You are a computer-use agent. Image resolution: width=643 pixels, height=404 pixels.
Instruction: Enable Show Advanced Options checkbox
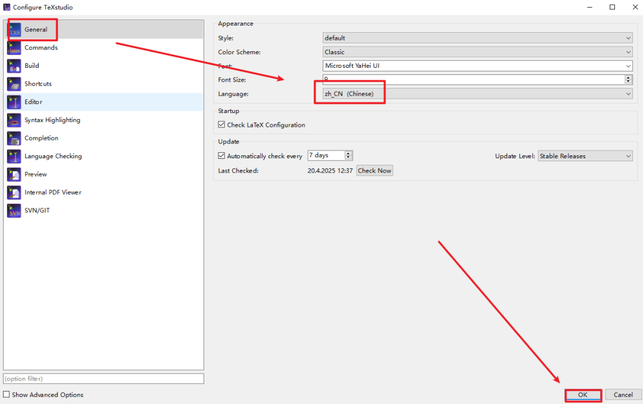[7, 394]
